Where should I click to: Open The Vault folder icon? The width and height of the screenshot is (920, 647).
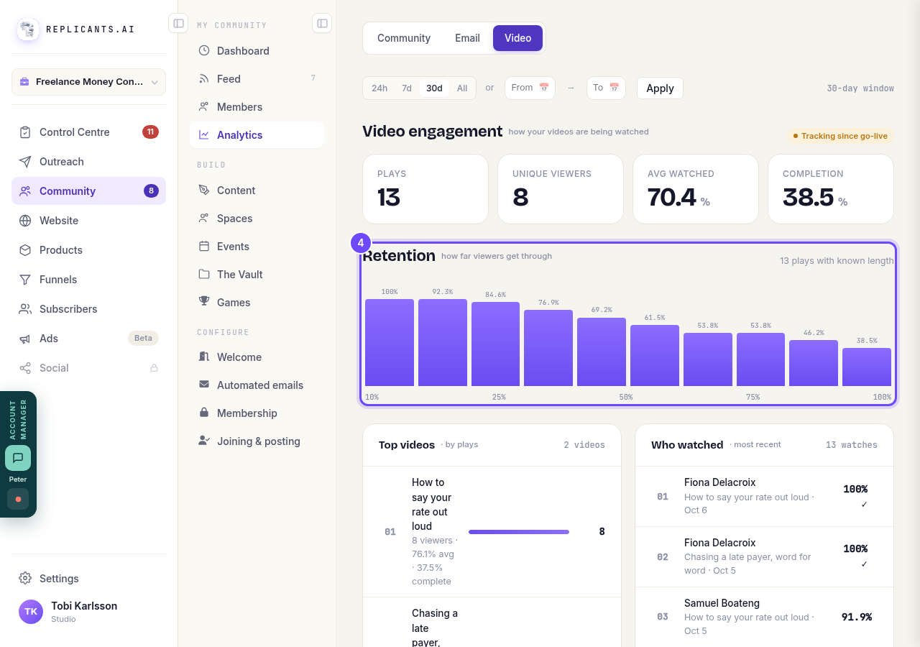coord(204,274)
